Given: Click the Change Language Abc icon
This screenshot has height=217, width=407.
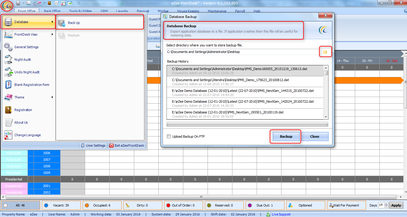Looking at the screenshot, I should tap(8, 135).
